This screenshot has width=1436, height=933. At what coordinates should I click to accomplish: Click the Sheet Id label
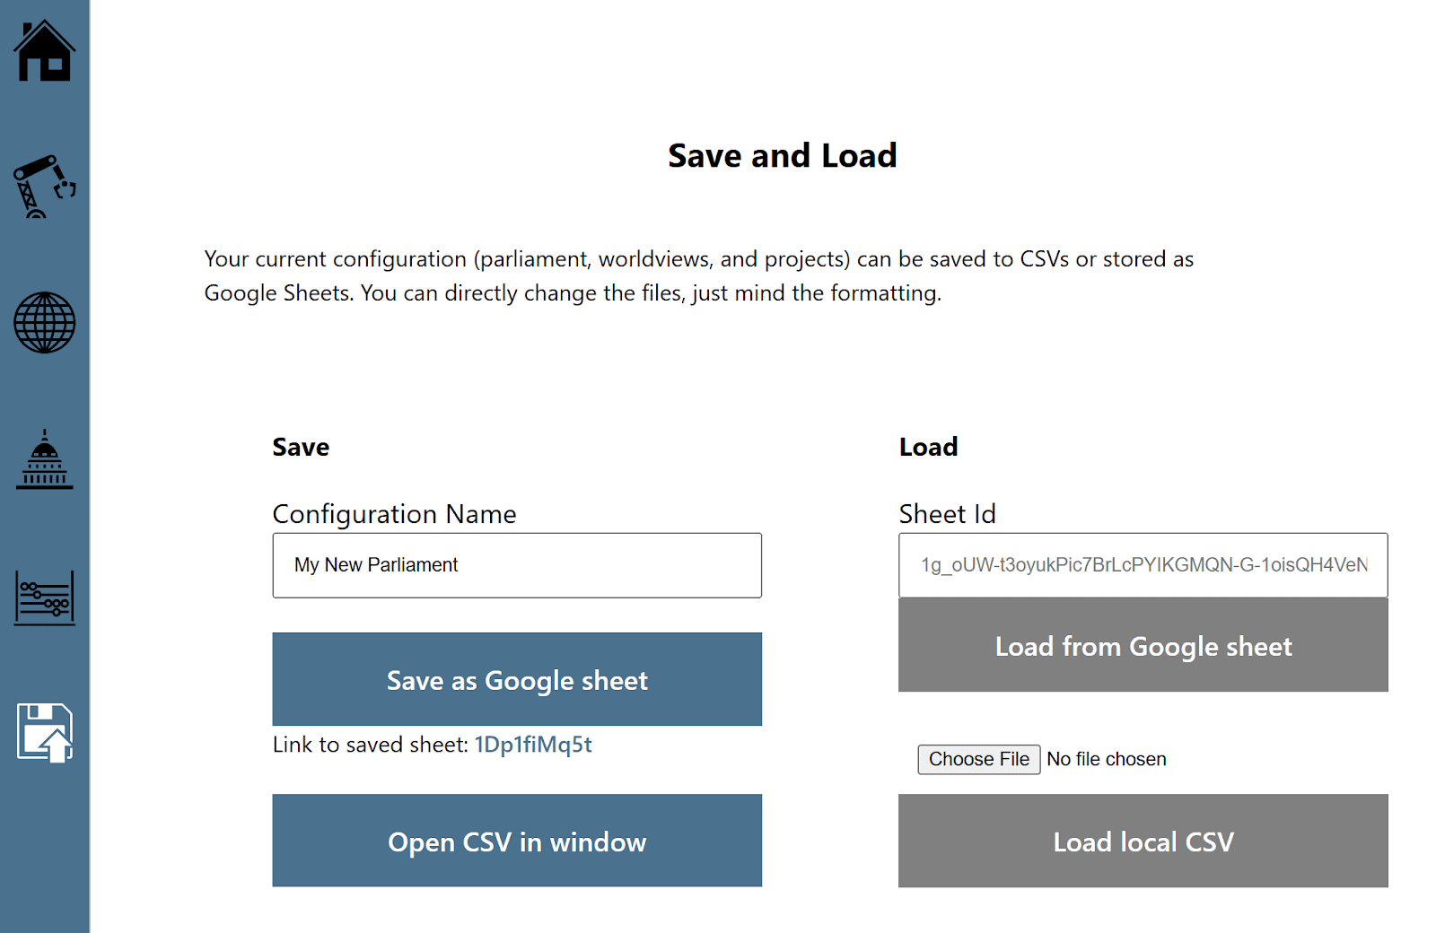point(947,514)
